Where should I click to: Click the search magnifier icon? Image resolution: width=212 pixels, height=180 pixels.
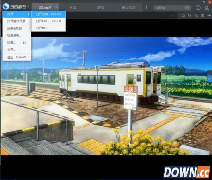[x=187, y=8]
